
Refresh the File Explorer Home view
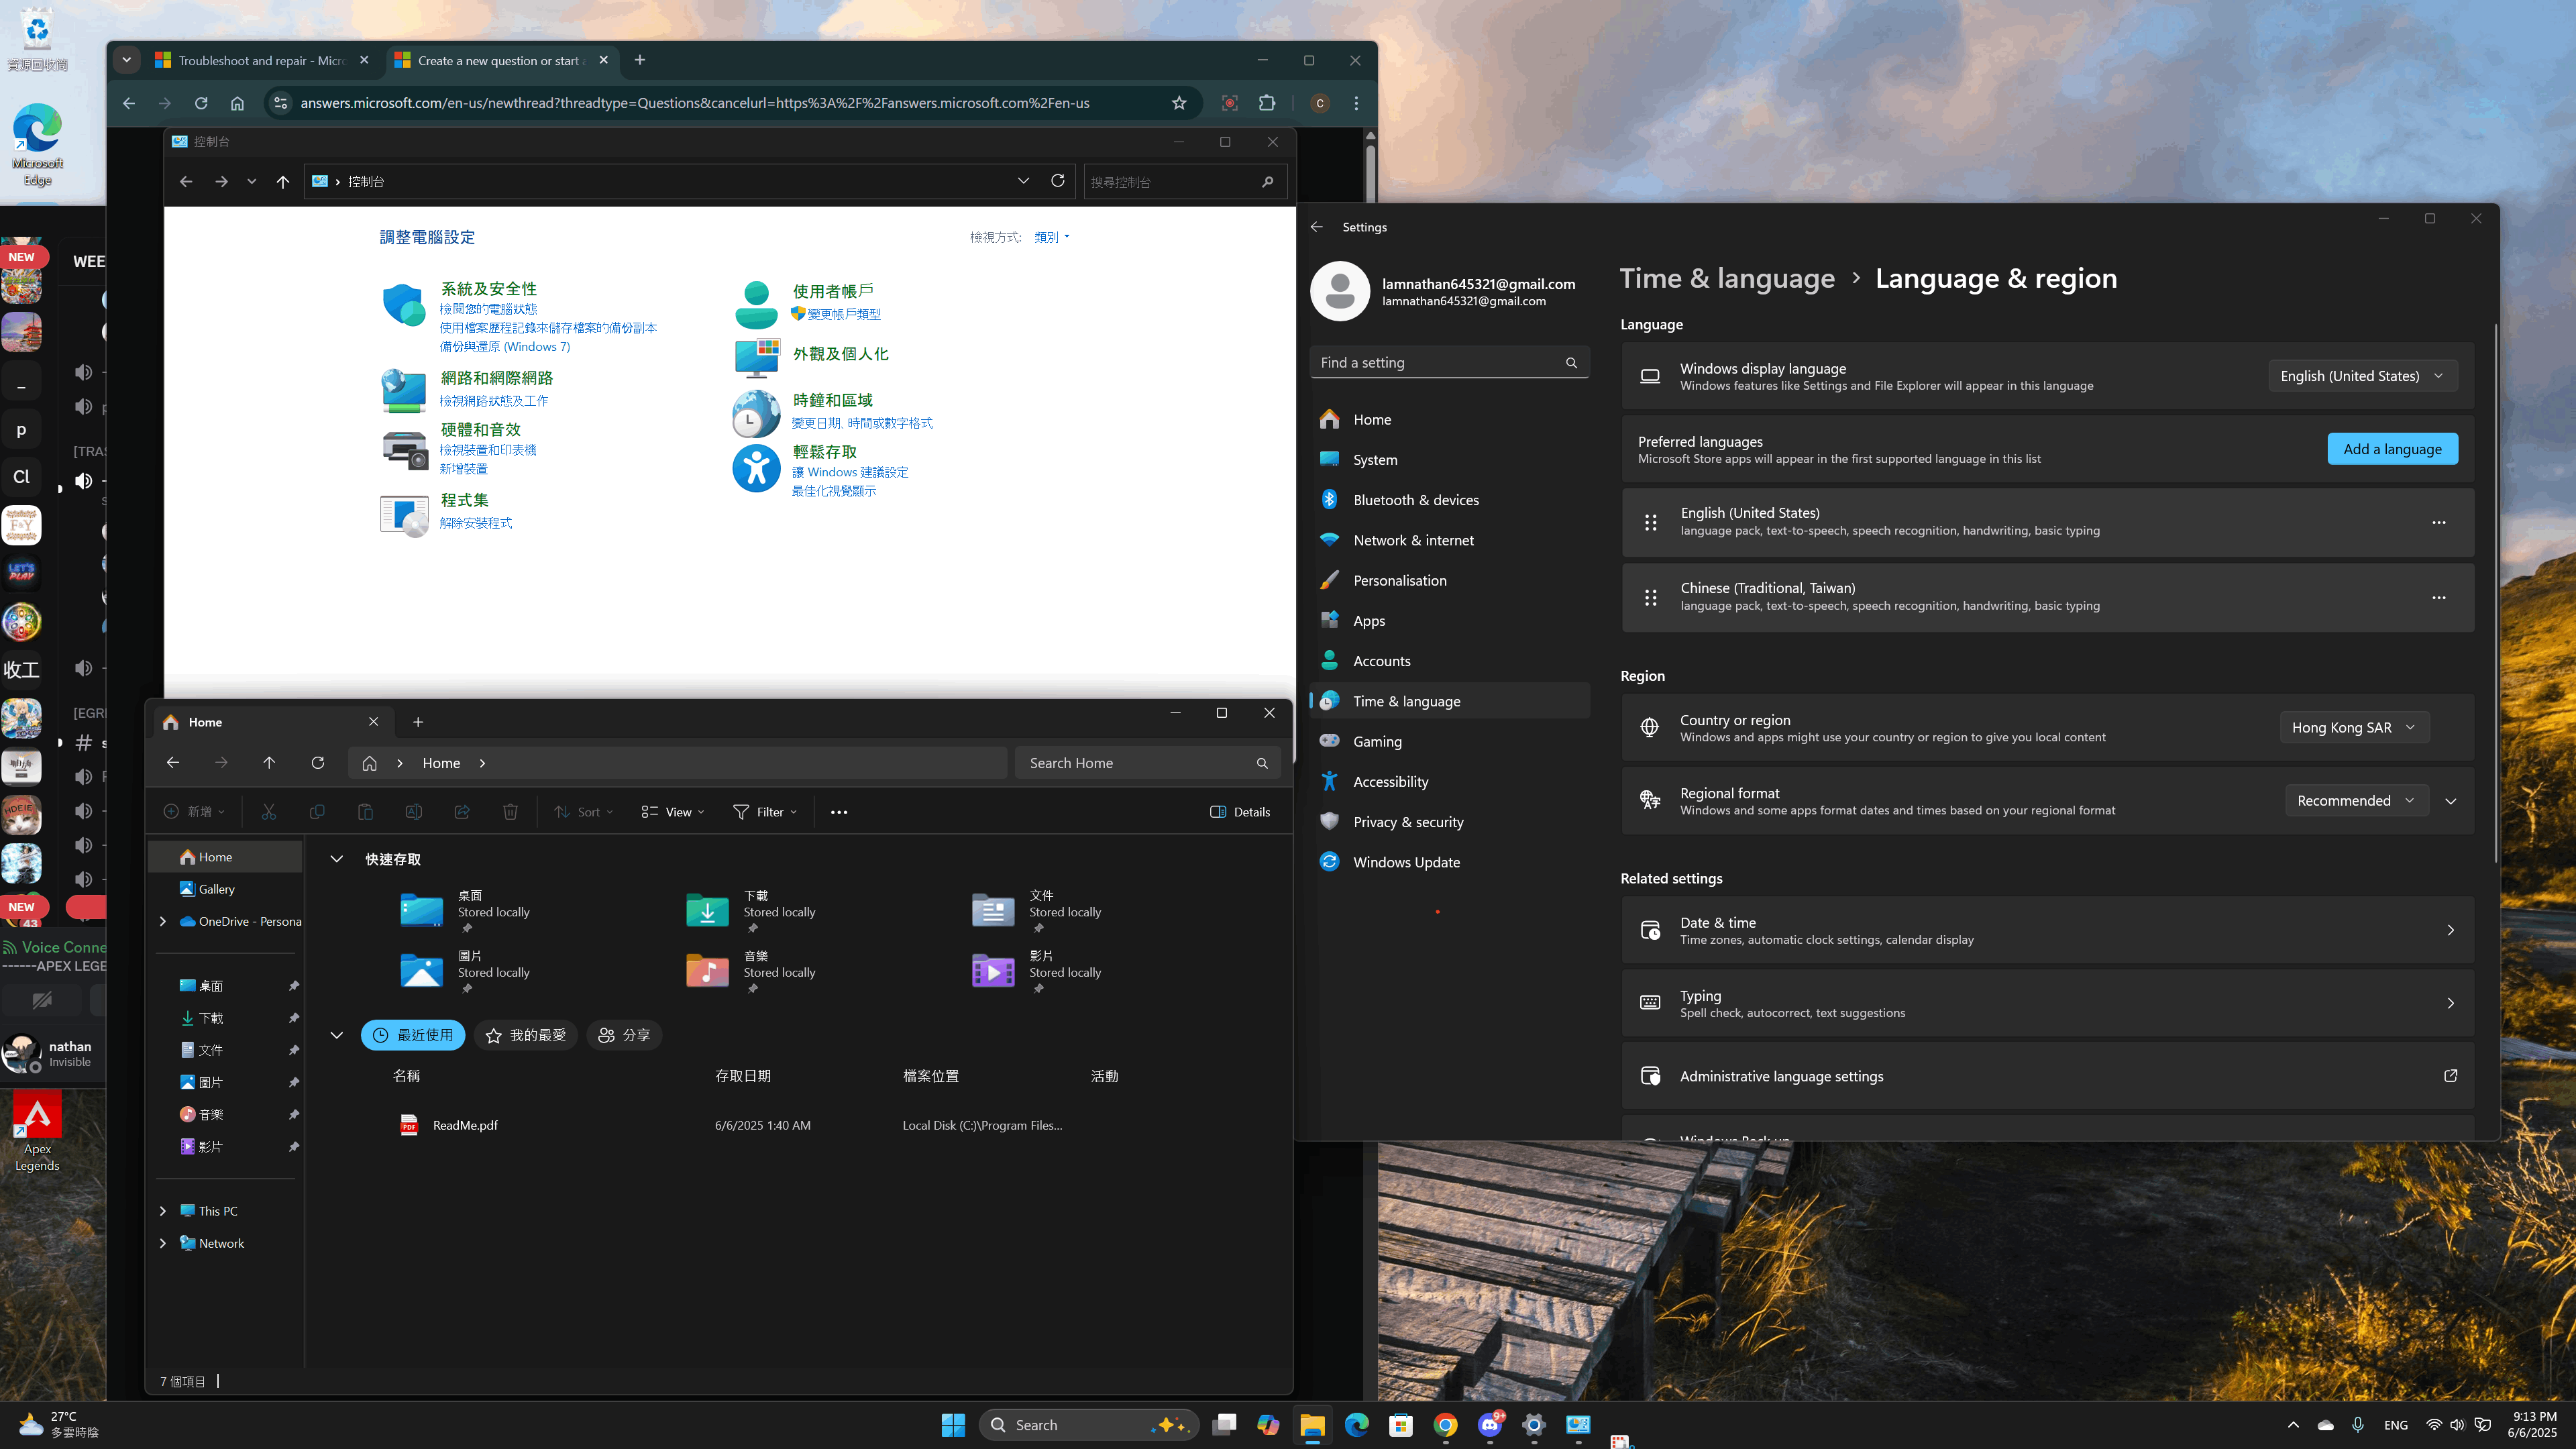(x=318, y=763)
